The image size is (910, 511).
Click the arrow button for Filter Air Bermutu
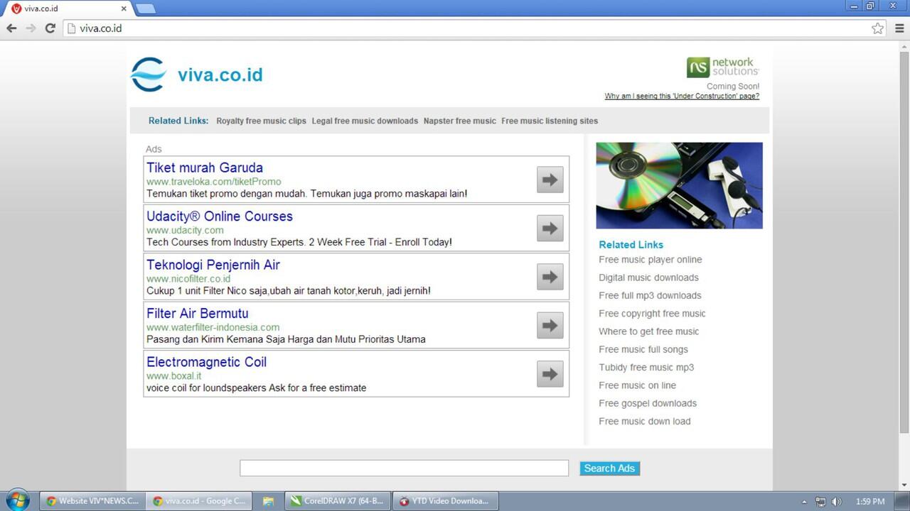coord(550,325)
